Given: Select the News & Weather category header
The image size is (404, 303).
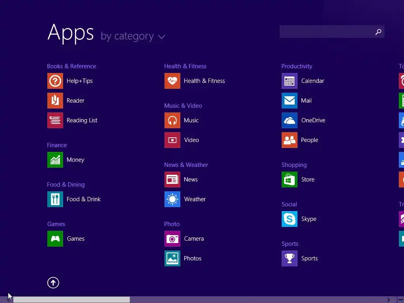Looking at the screenshot, I should (186, 165).
